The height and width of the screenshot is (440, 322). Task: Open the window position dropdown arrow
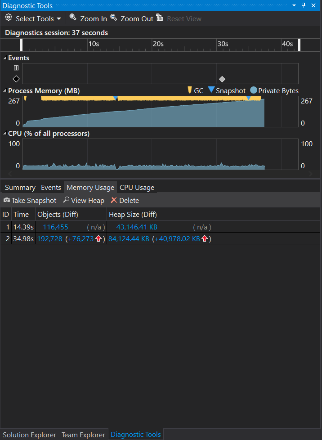click(x=294, y=5)
